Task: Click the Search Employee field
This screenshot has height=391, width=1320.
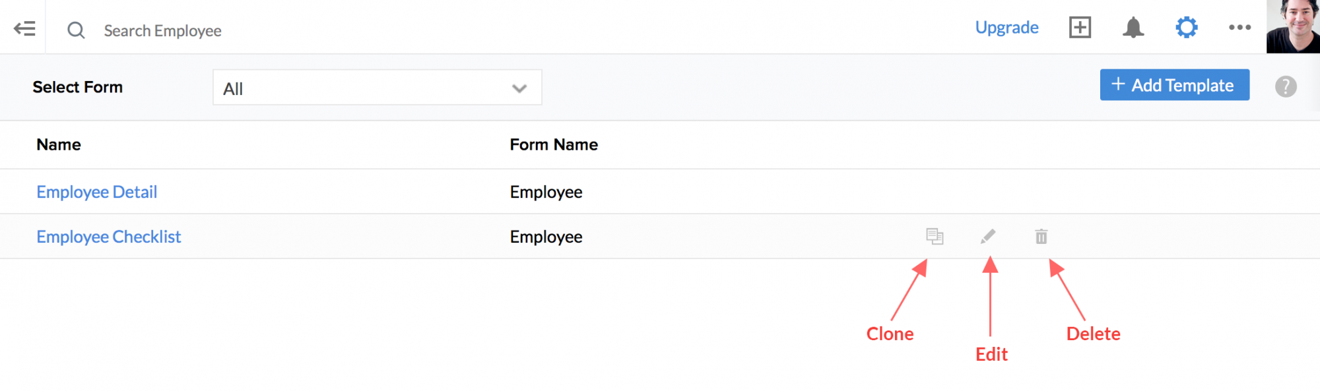Action: coord(162,31)
